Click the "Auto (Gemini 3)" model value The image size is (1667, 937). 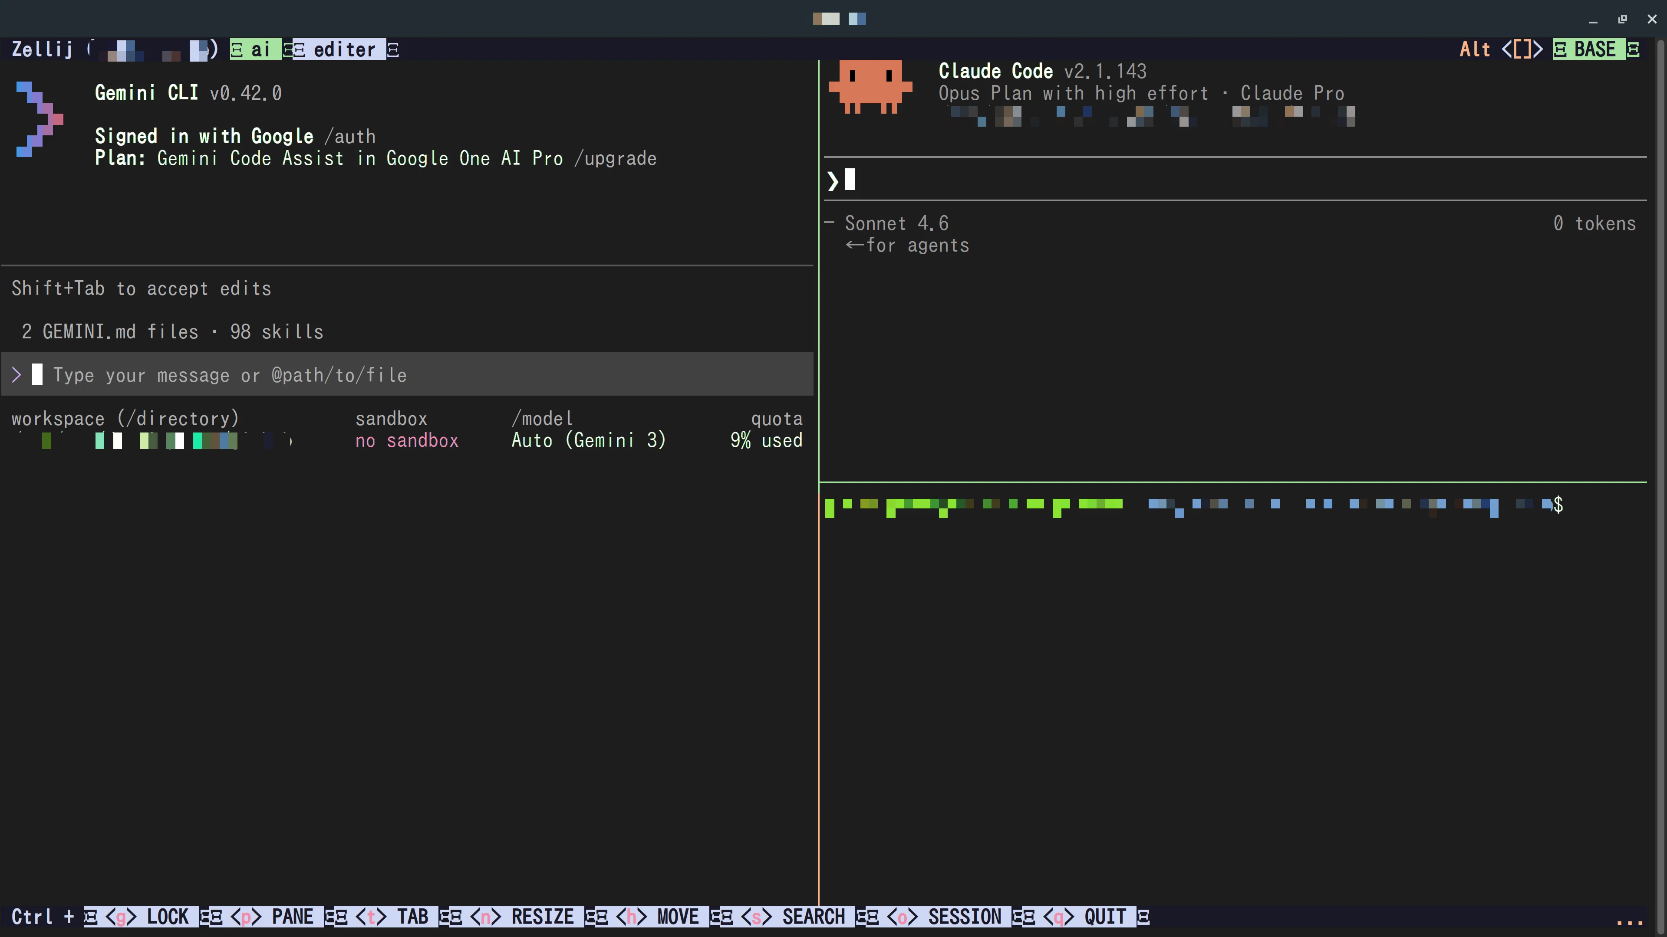(x=588, y=440)
